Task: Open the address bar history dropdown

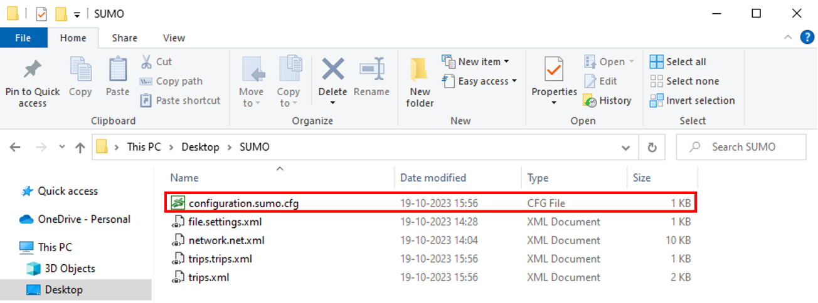Action: click(625, 148)
